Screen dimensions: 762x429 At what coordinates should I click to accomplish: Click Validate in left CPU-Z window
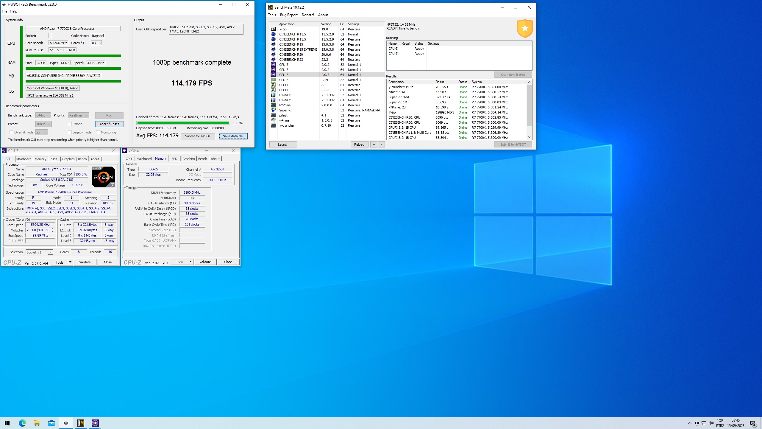tap(85, 262)
